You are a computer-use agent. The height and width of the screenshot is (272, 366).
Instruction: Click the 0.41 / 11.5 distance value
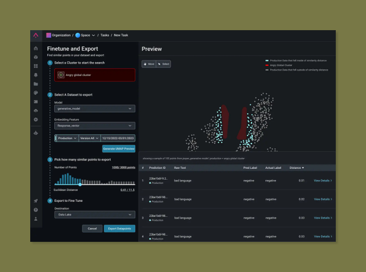click(128, 190)
